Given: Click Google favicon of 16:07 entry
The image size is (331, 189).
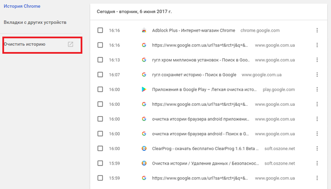Looking at the screenshot, I should pos(144,75).
